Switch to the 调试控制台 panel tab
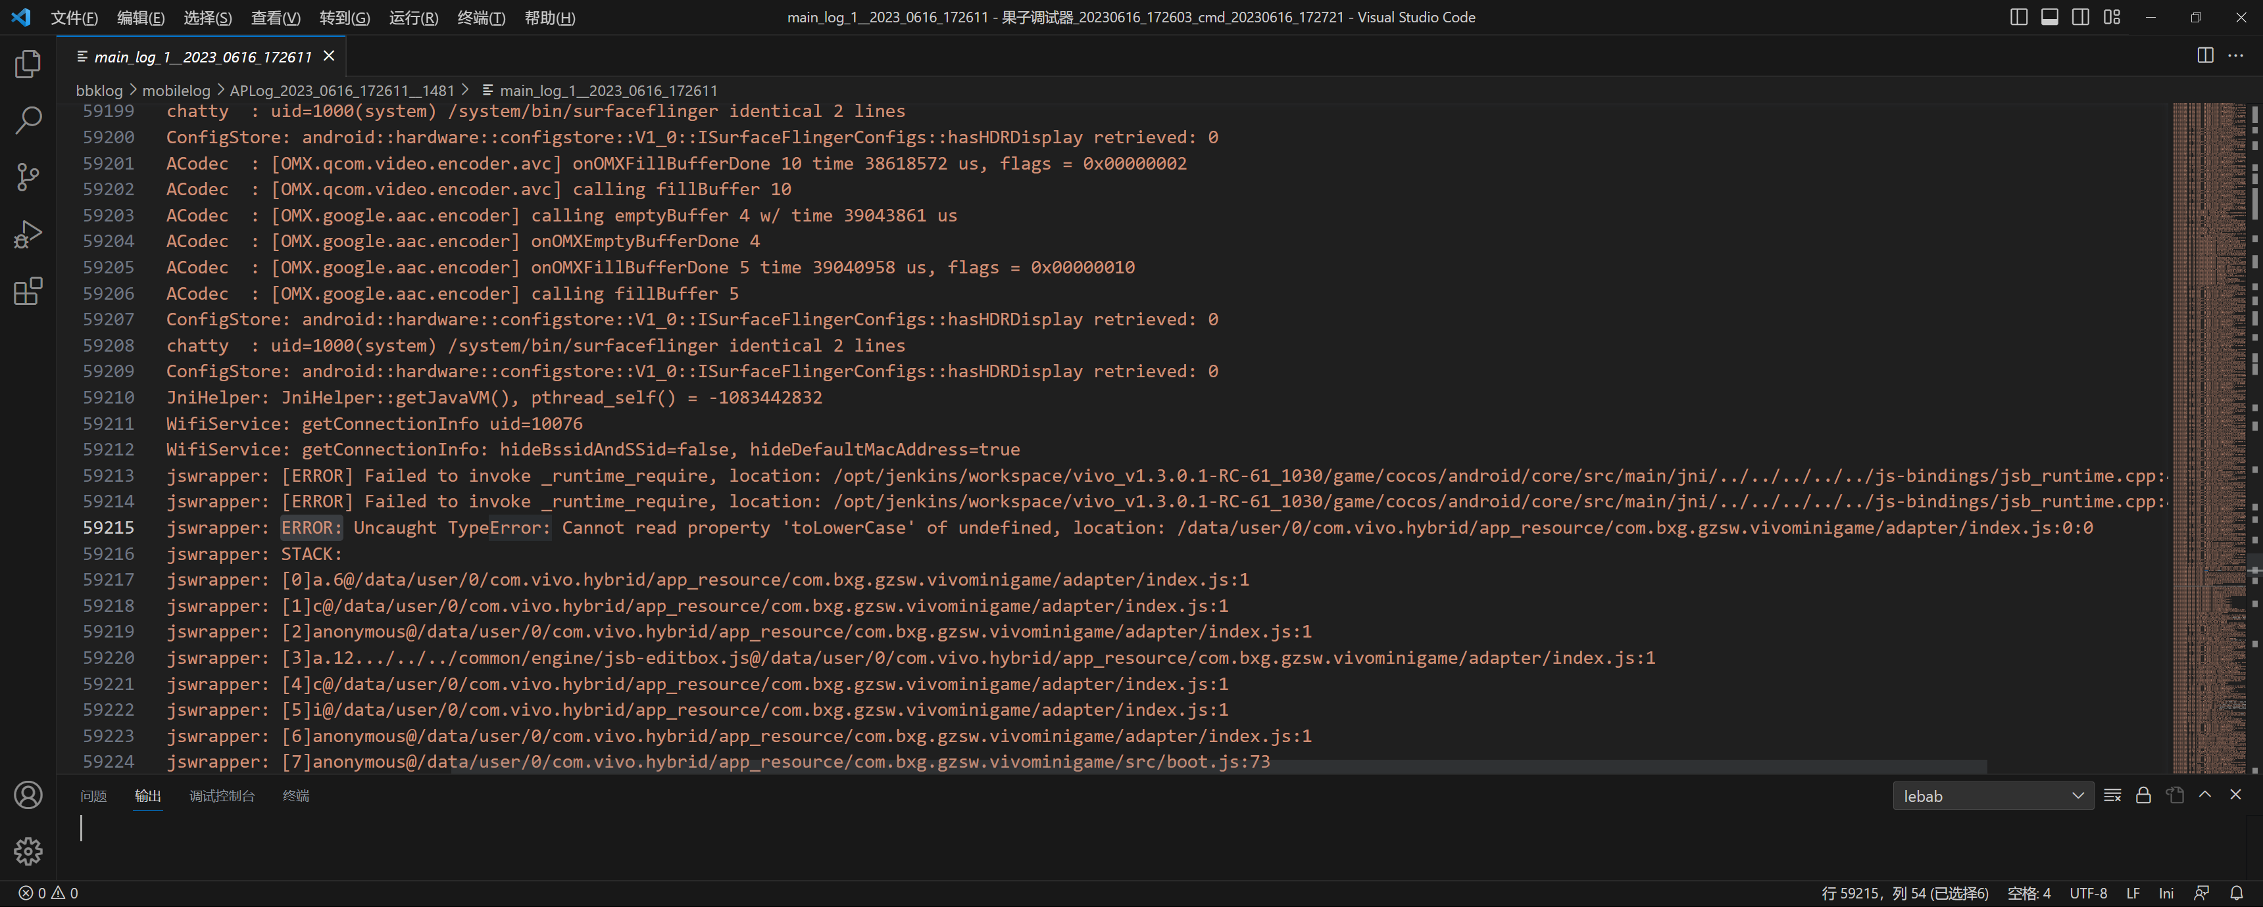Image resolution: width=2263 pixels, height=907 pixels. click(x=222, y=797)
